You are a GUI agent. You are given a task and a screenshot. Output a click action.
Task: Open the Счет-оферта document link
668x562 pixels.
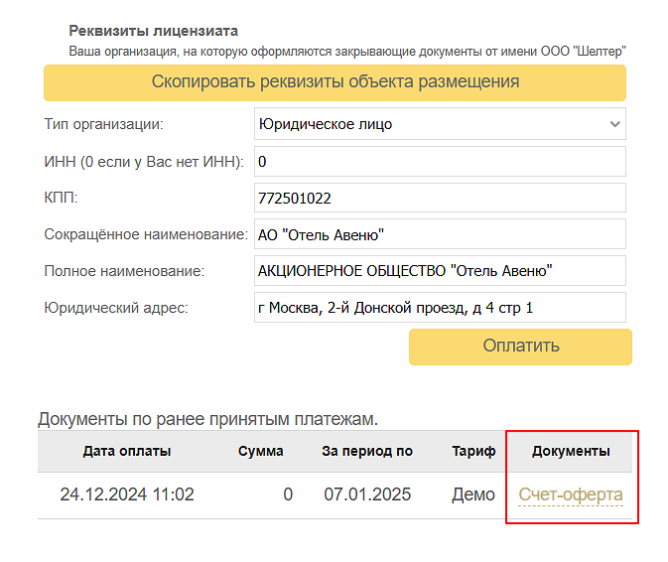coord(571,494)
